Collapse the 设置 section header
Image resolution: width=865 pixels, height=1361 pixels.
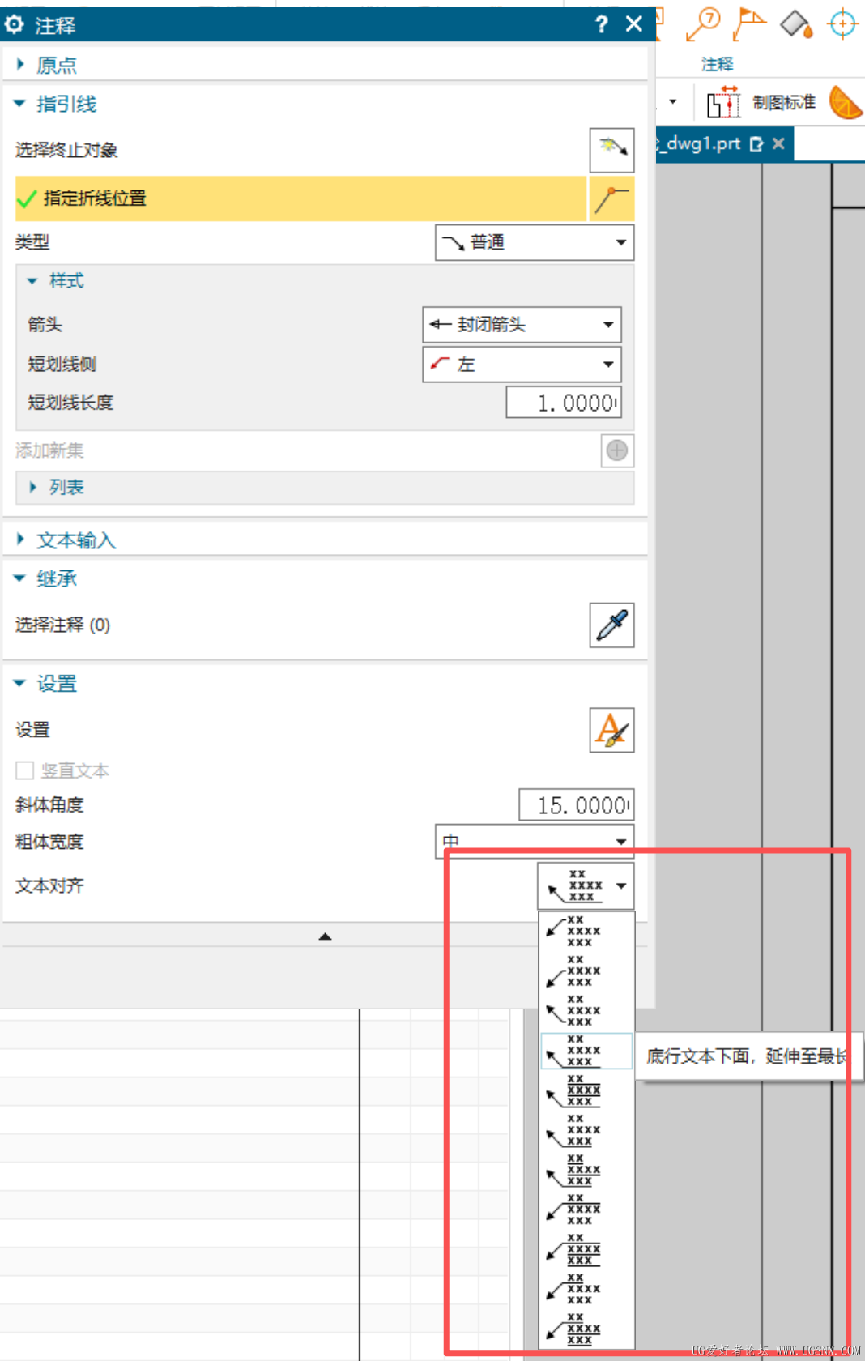(x=47, y=684)
